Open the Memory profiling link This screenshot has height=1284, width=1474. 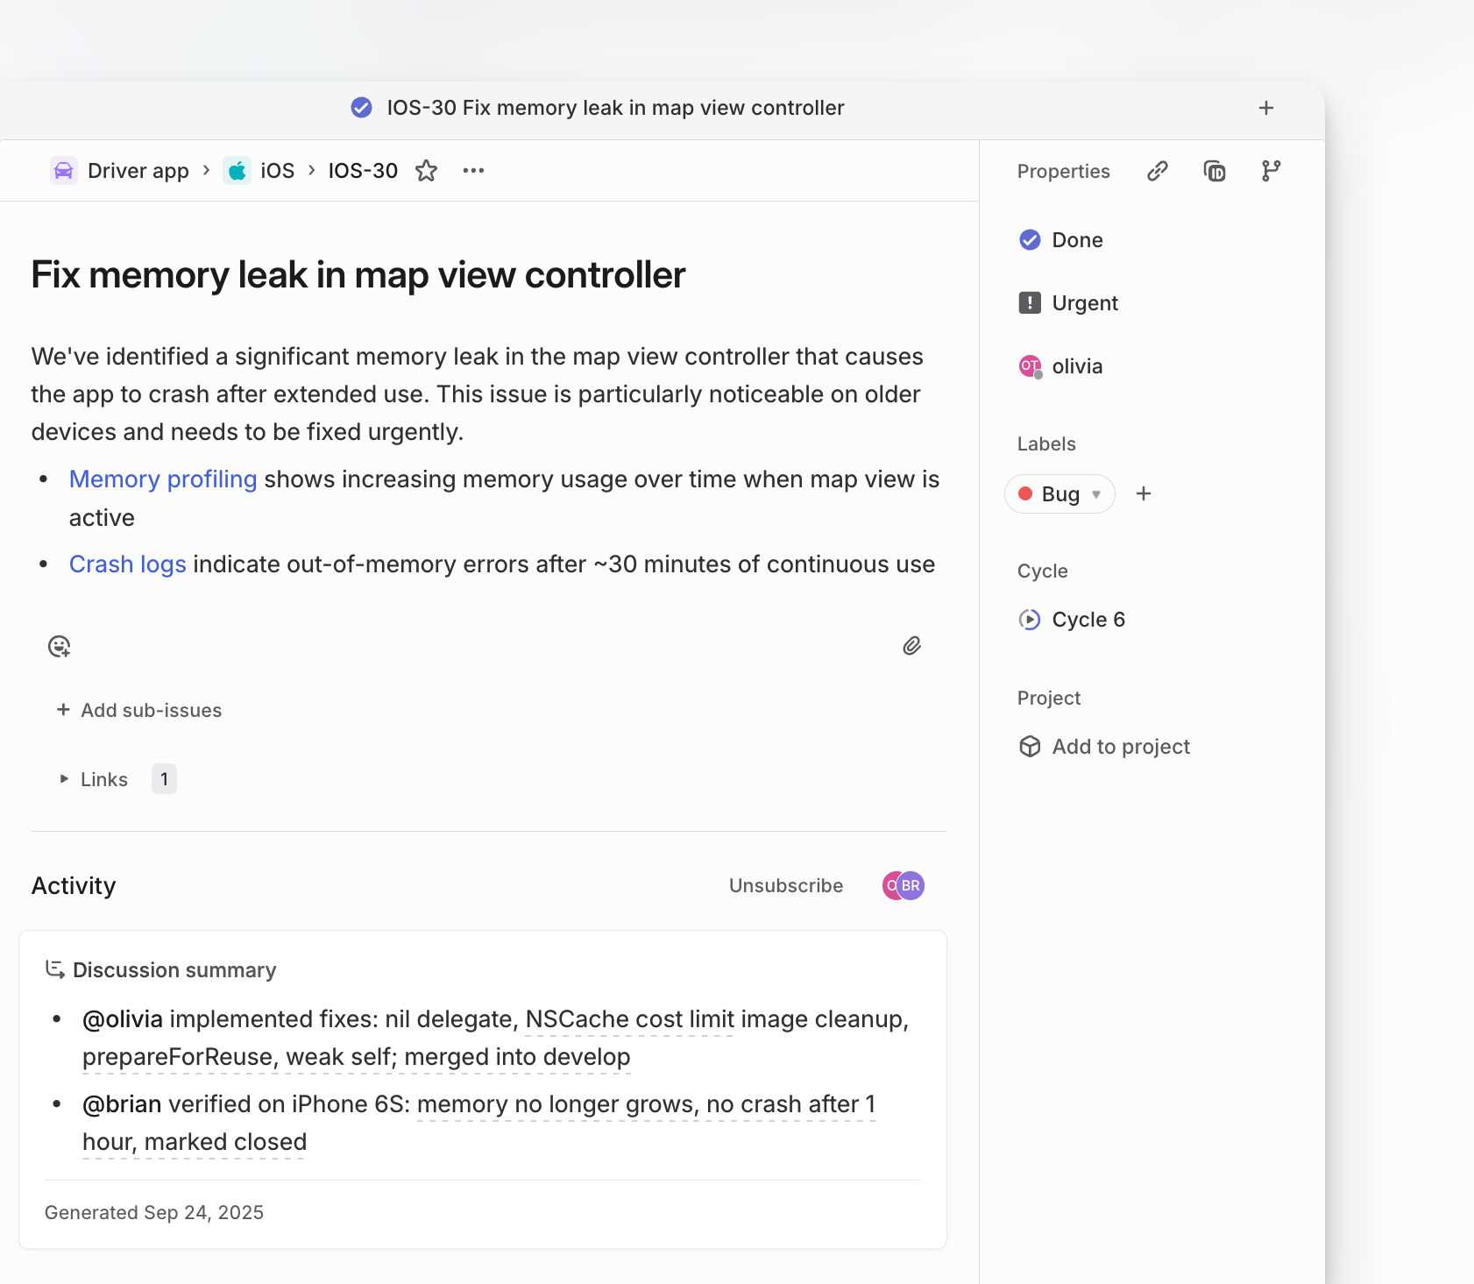(163, 479)
